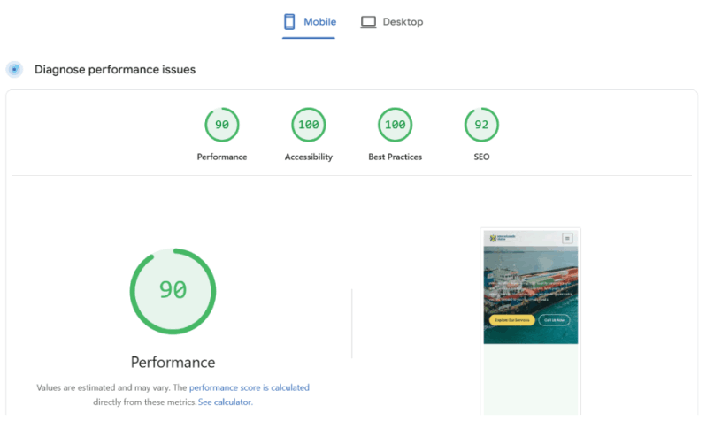Select the Performance score gauge showing 90
Image resolution: width=722 pixels, height=421 pixels.
[221, 126]
